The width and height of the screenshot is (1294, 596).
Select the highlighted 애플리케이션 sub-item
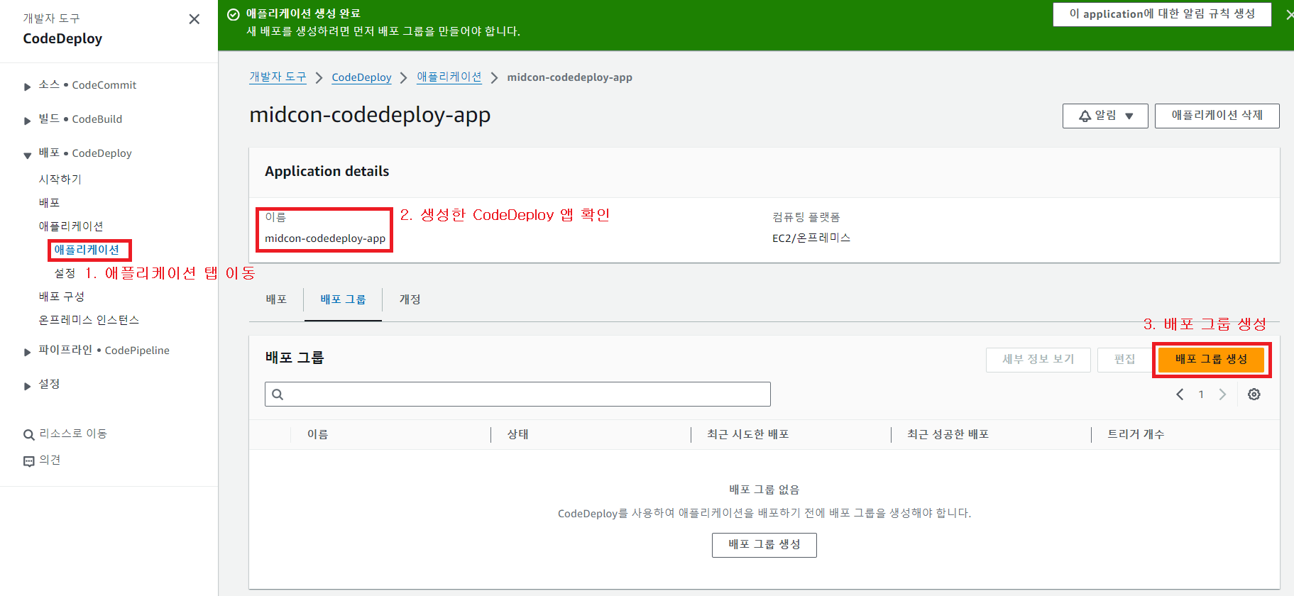pos(87,250)
